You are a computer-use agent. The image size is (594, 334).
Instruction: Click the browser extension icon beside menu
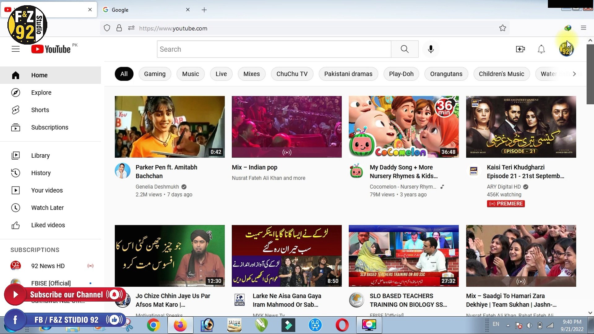click(x=568, y=28)
